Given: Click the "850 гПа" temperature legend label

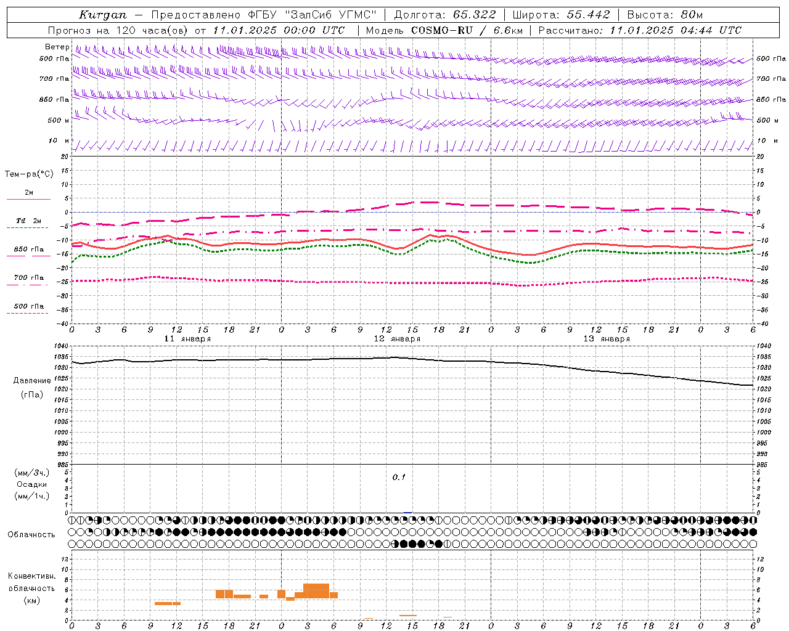Looking at the screenshot, I should tap(29, 250).
